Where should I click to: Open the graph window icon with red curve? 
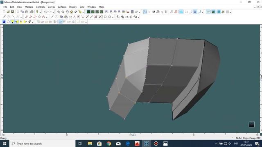tap(128, 12)
